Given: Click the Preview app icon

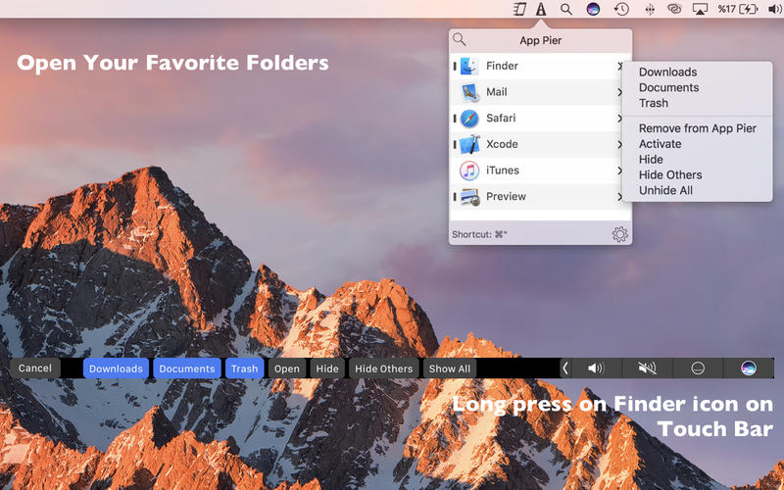Looking at the screenshot, I should [469, 197].
